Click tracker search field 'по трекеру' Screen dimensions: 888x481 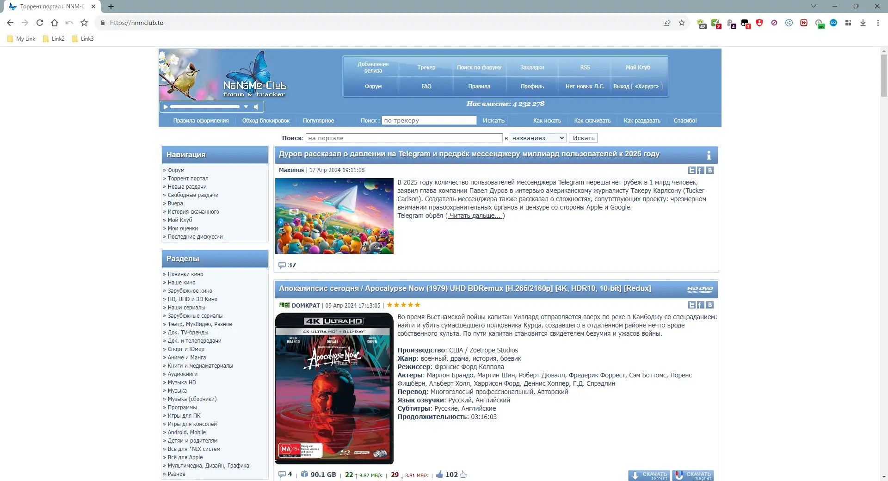coord(429,121)
